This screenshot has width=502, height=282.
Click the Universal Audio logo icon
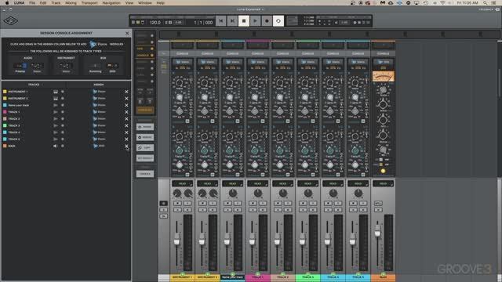click(10, 21)
